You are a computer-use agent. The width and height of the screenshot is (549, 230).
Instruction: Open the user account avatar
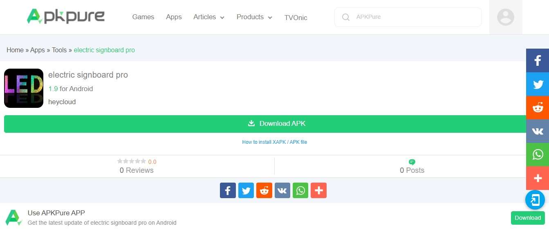(x=506, y=17)
